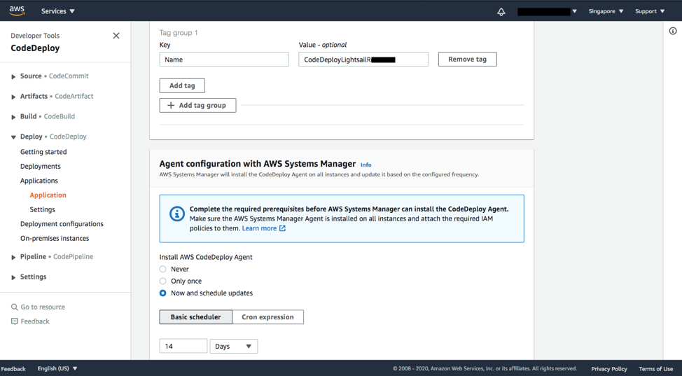Open Getting started in sidebar
Viewport: 682px width, 376px height.
click(43, 152)
